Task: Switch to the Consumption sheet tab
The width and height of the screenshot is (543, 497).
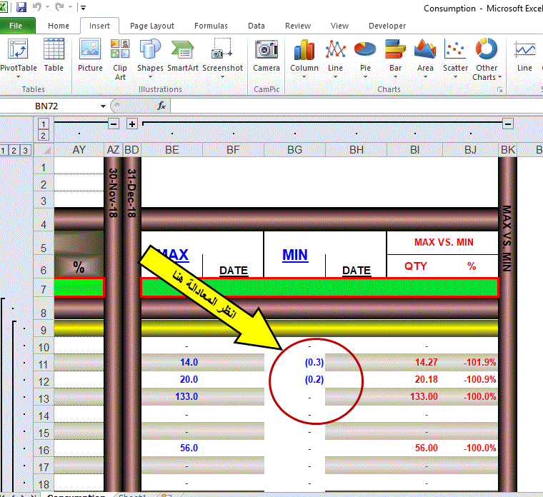Action: tap(76, 495)
